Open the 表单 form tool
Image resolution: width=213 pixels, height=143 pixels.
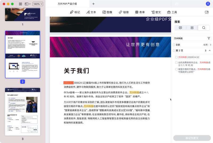140,12
